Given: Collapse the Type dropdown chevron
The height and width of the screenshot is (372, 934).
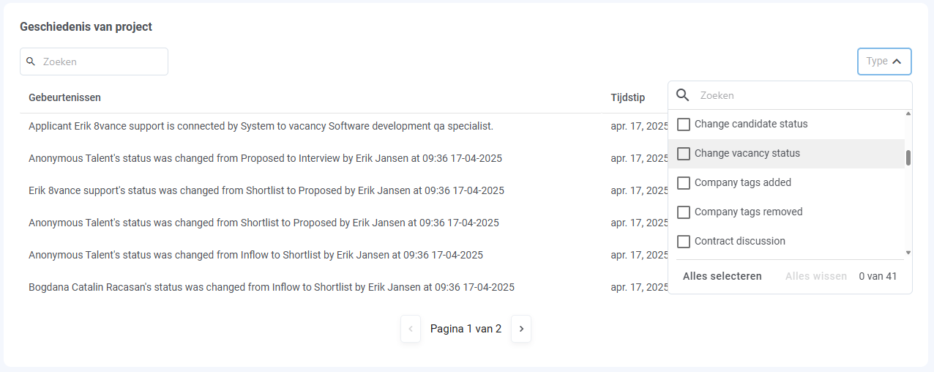Looking at the screenshot, I should pos(897,62).
